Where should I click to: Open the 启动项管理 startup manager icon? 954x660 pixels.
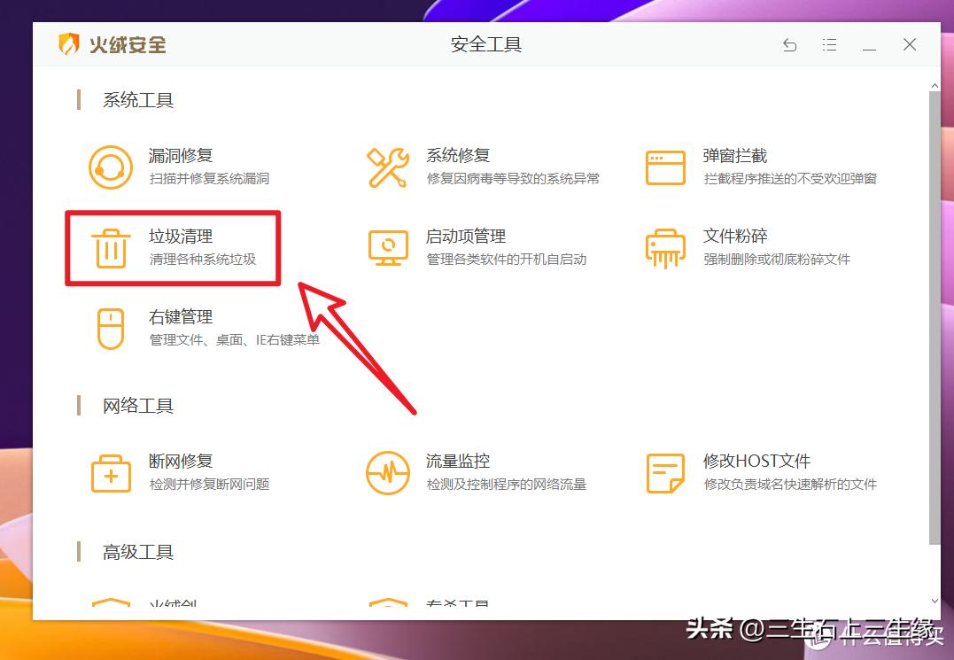[x=388, y=248]
